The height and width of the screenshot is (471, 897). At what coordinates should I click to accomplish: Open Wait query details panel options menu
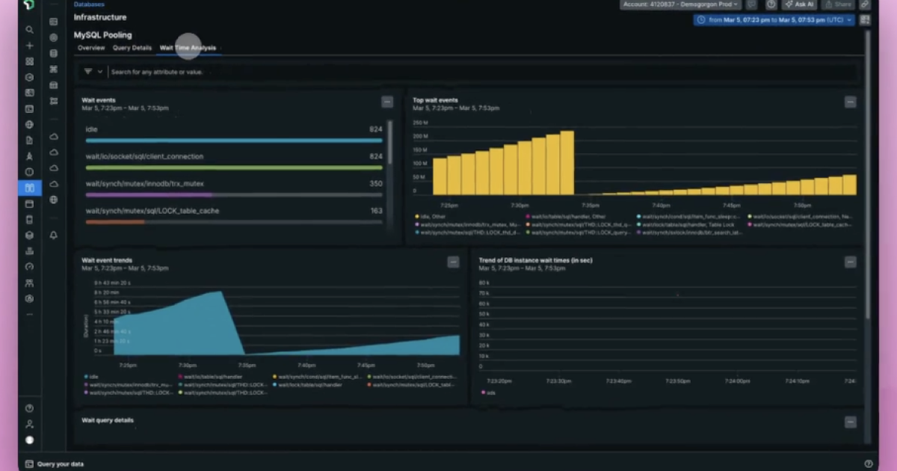(x=851, y=422)
